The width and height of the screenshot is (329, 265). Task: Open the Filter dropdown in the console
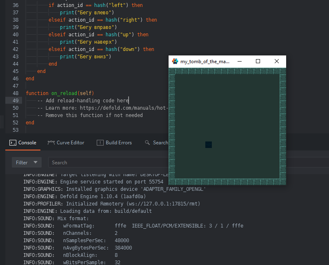26,162
